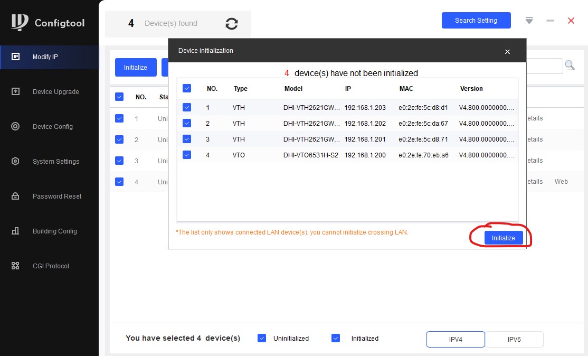This screenshot has width=588, height=356.
Task: Select Password Reset in the sidebar
Action: click(56, 196)
